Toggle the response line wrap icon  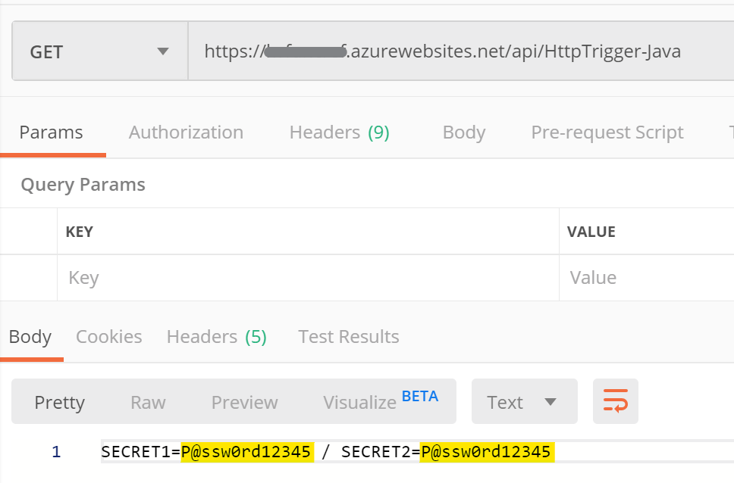615,401
